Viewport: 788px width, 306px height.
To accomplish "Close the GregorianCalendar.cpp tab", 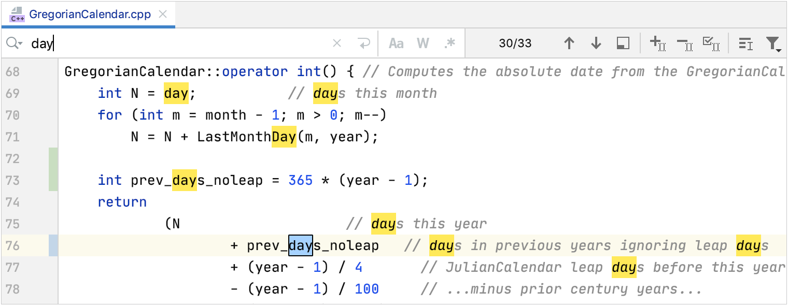I will tap(162, 14).
